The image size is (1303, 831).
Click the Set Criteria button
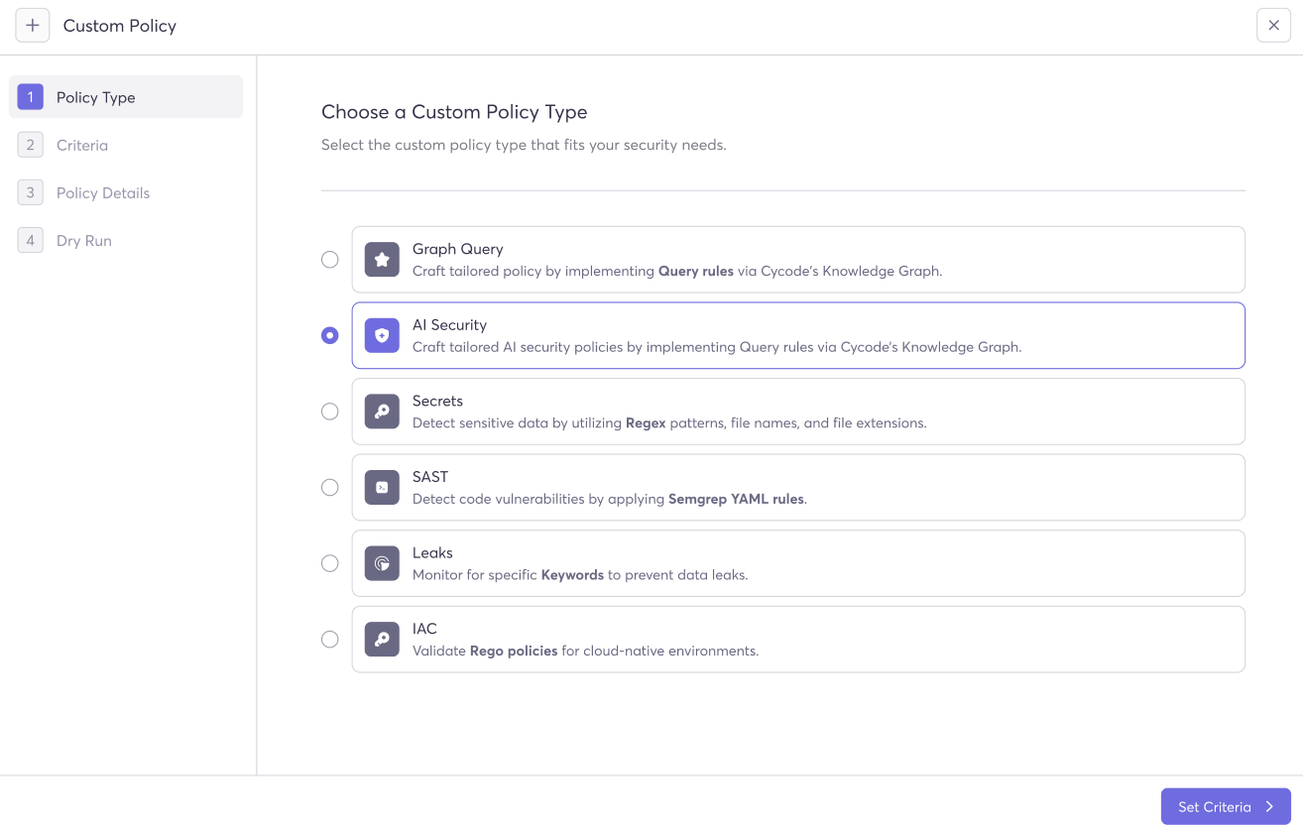tap(1226, 806)
